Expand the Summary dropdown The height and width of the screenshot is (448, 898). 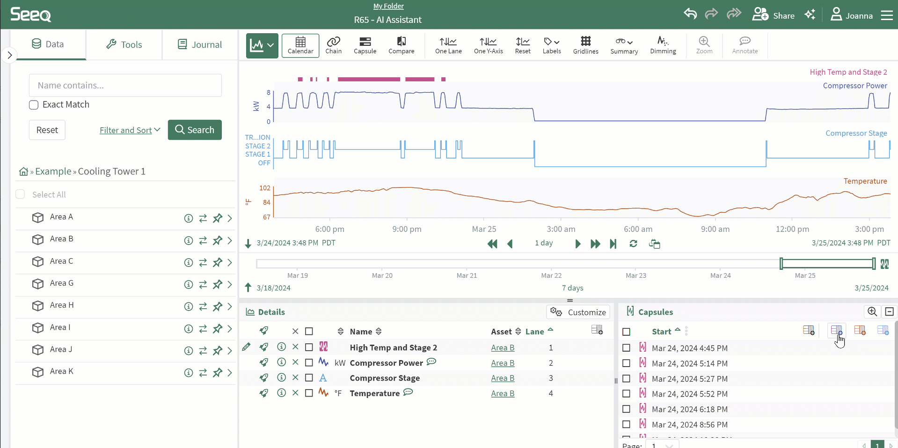pyautogui.click(x=624, y=45)
